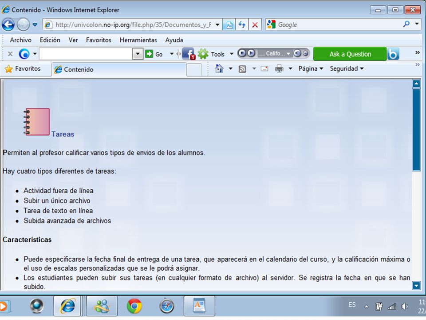Click the toolbar search text field
Image resolution: width=426 pixels, height=320 pixels.
click(x=86, y=54)
